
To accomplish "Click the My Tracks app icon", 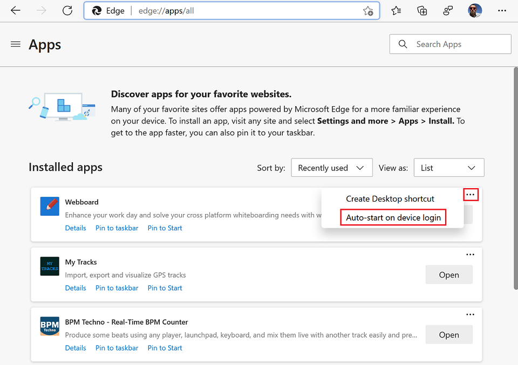I will (49, 266).
